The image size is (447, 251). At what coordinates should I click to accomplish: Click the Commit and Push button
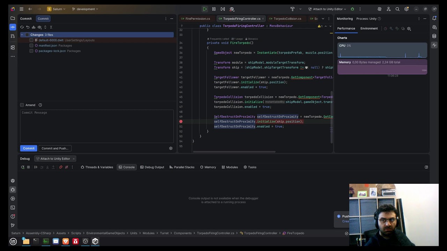55,148
